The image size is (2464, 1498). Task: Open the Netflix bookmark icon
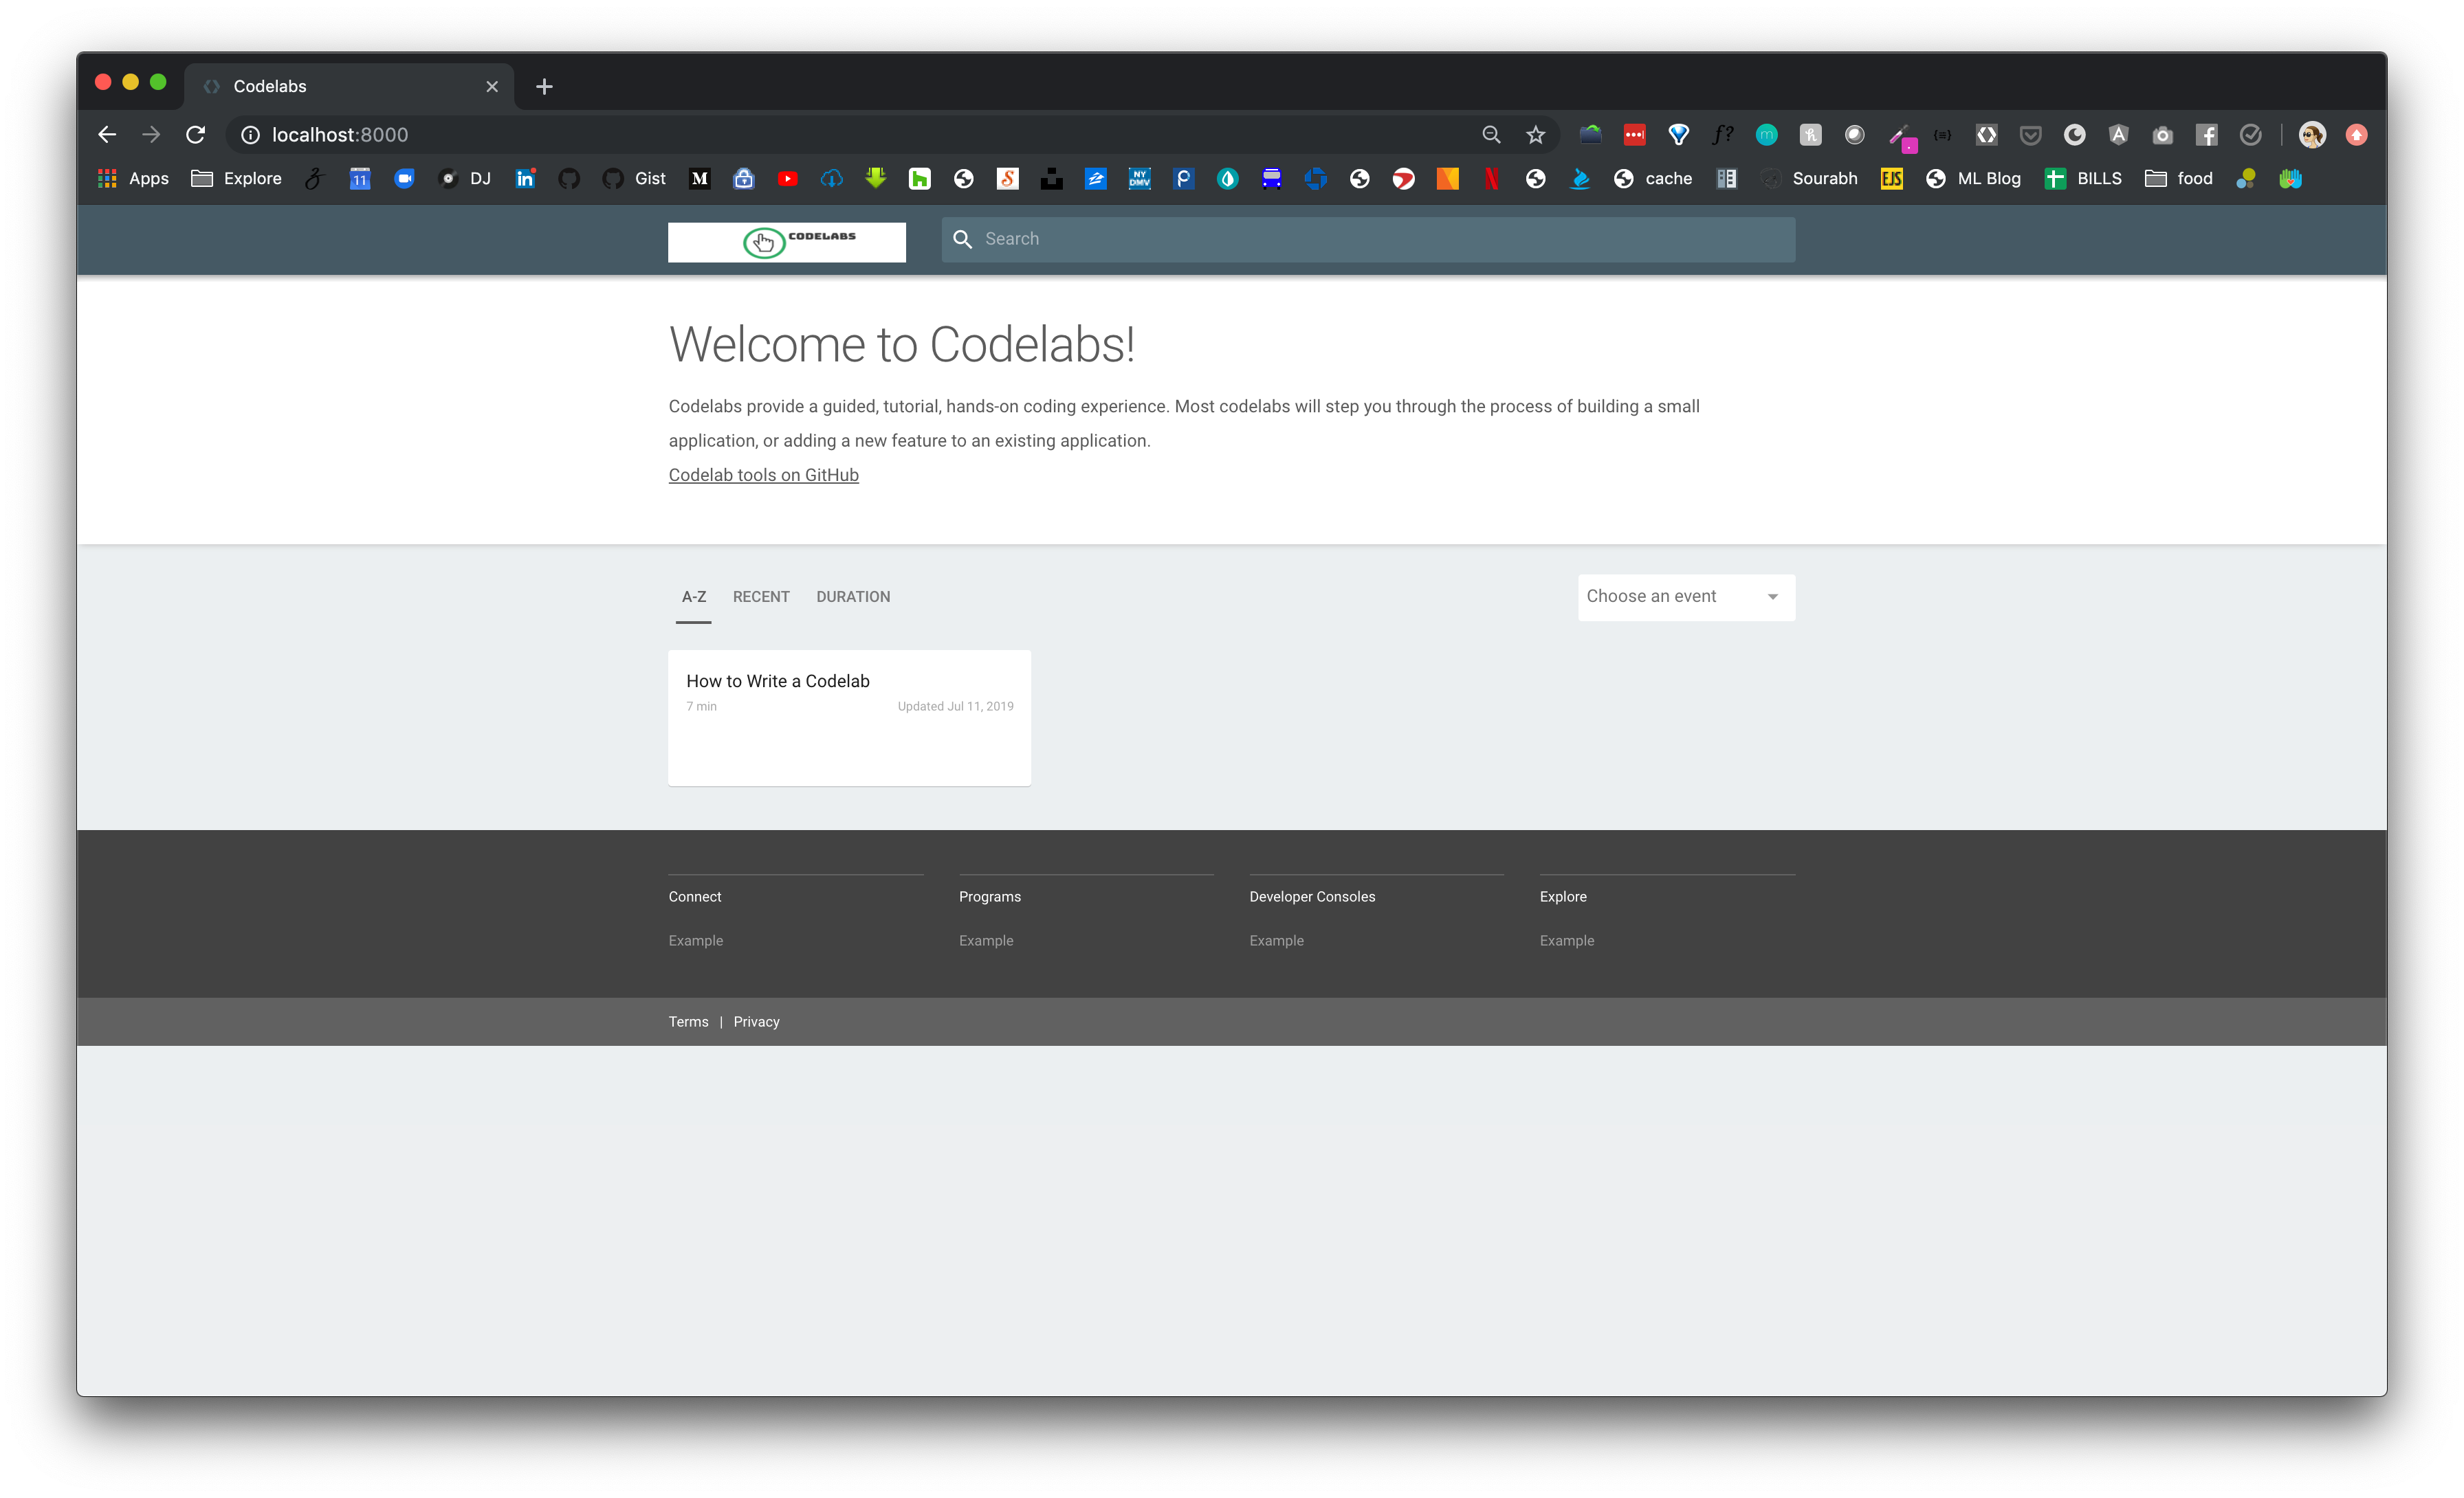coord(1492,178)
